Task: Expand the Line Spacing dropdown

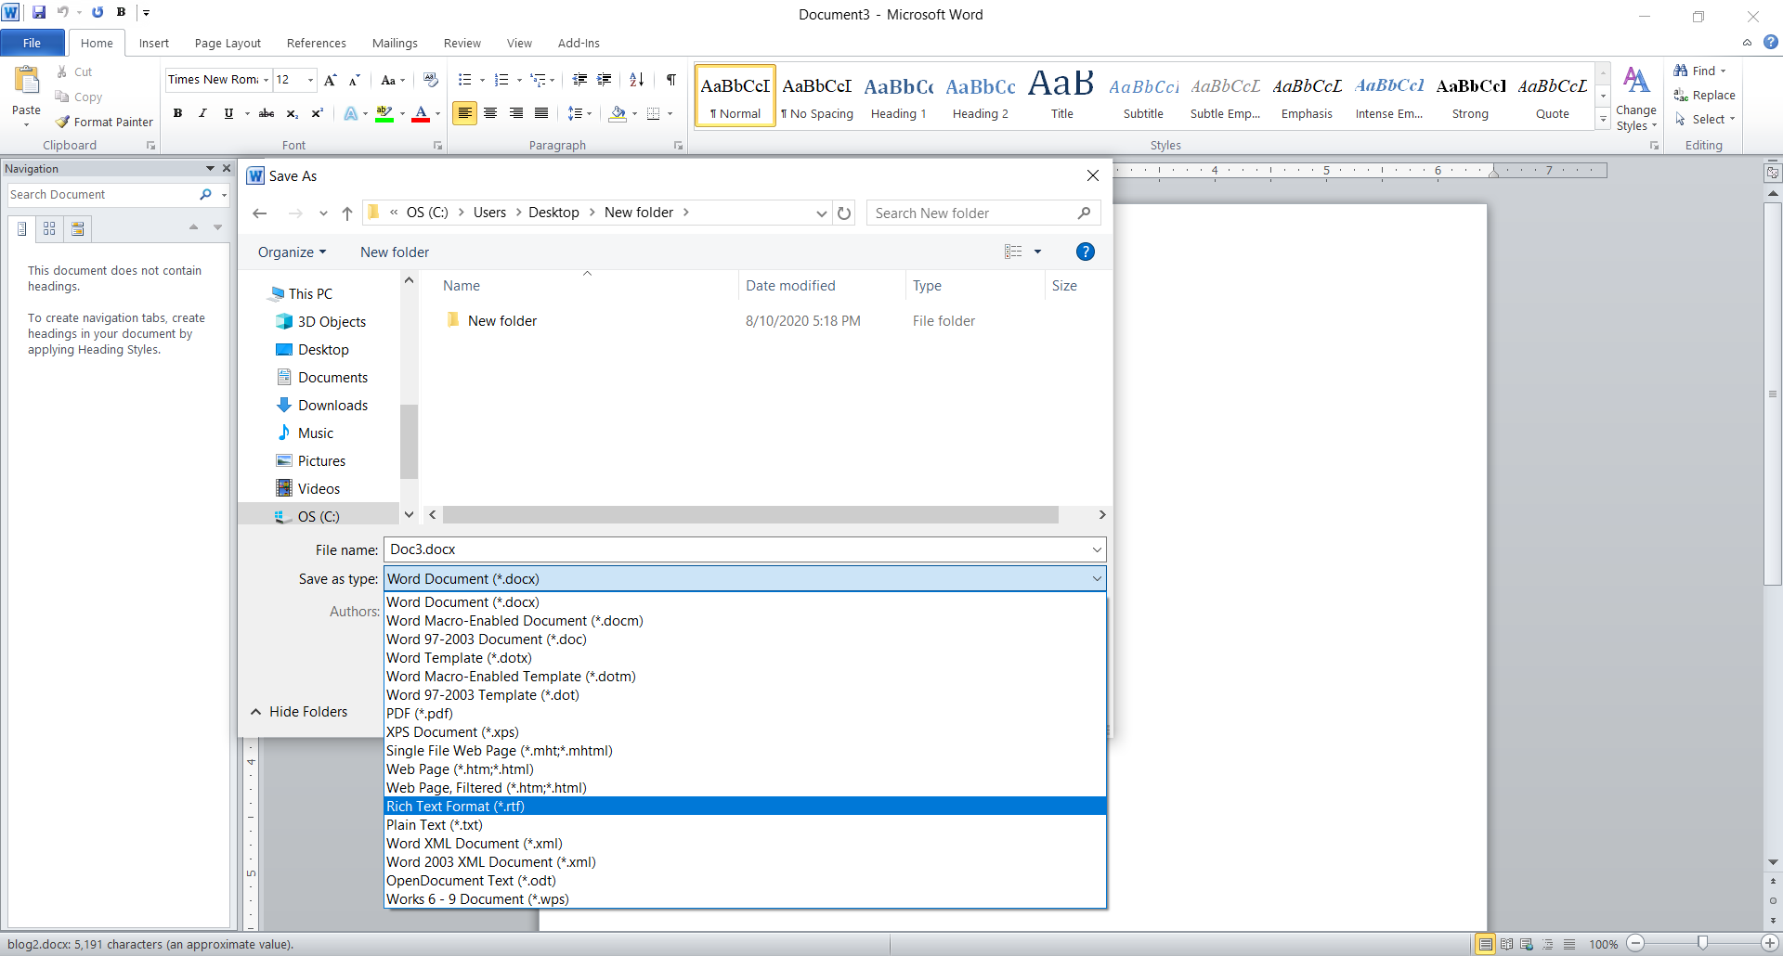Action: 588,113
